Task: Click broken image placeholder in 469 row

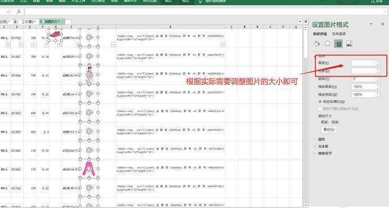Action: pyautogui.click(x=89, y=132)
